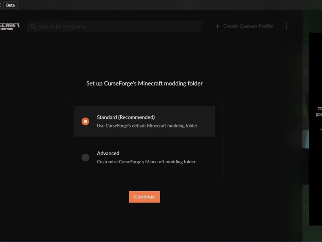The image size is (322, 242).
Task: Click the text Use CurseForge's default Minecraft modding folder
Action: (x=147, y=126)
